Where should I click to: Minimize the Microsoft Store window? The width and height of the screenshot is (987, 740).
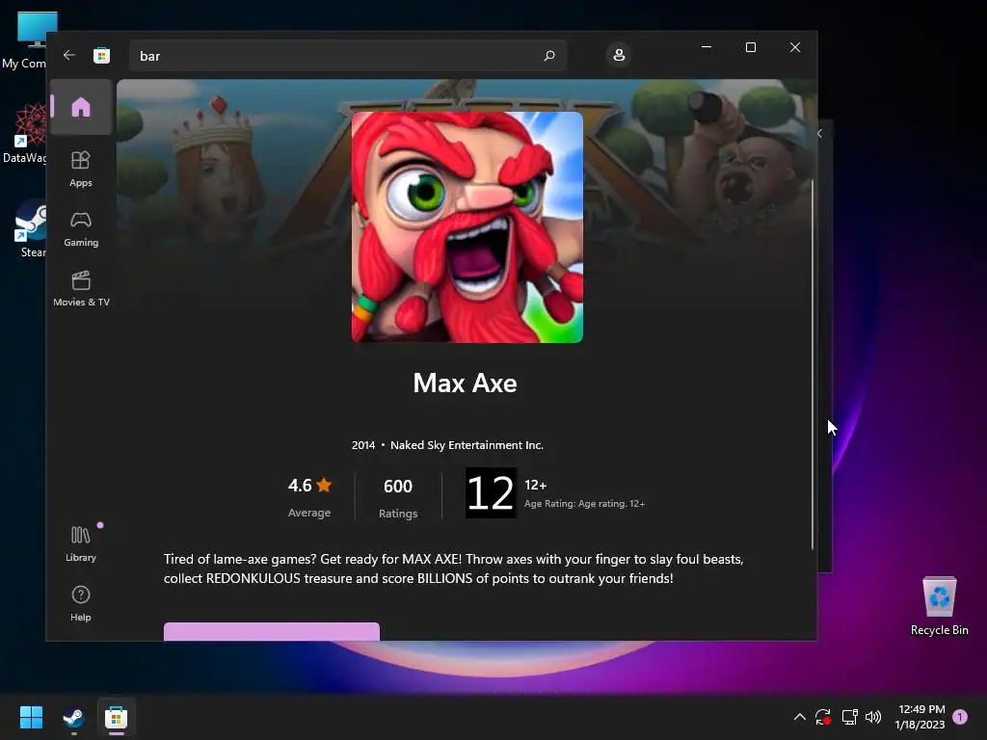[707, 47]
